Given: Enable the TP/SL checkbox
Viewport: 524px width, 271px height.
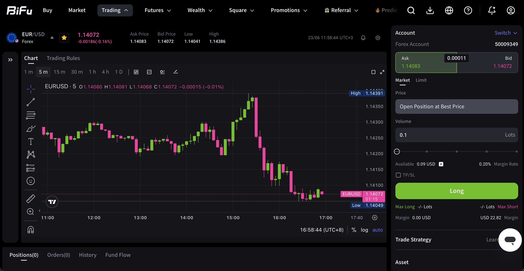Looking at the screenshot, I should tap(398, 175).
